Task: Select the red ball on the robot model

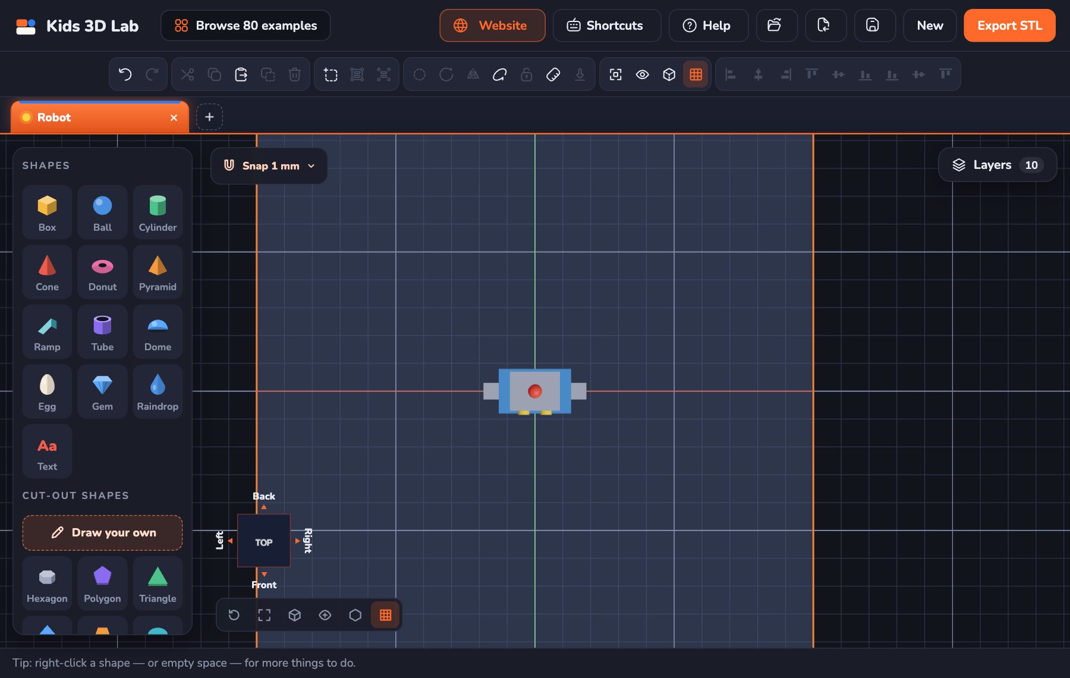Action: [535, 391]
